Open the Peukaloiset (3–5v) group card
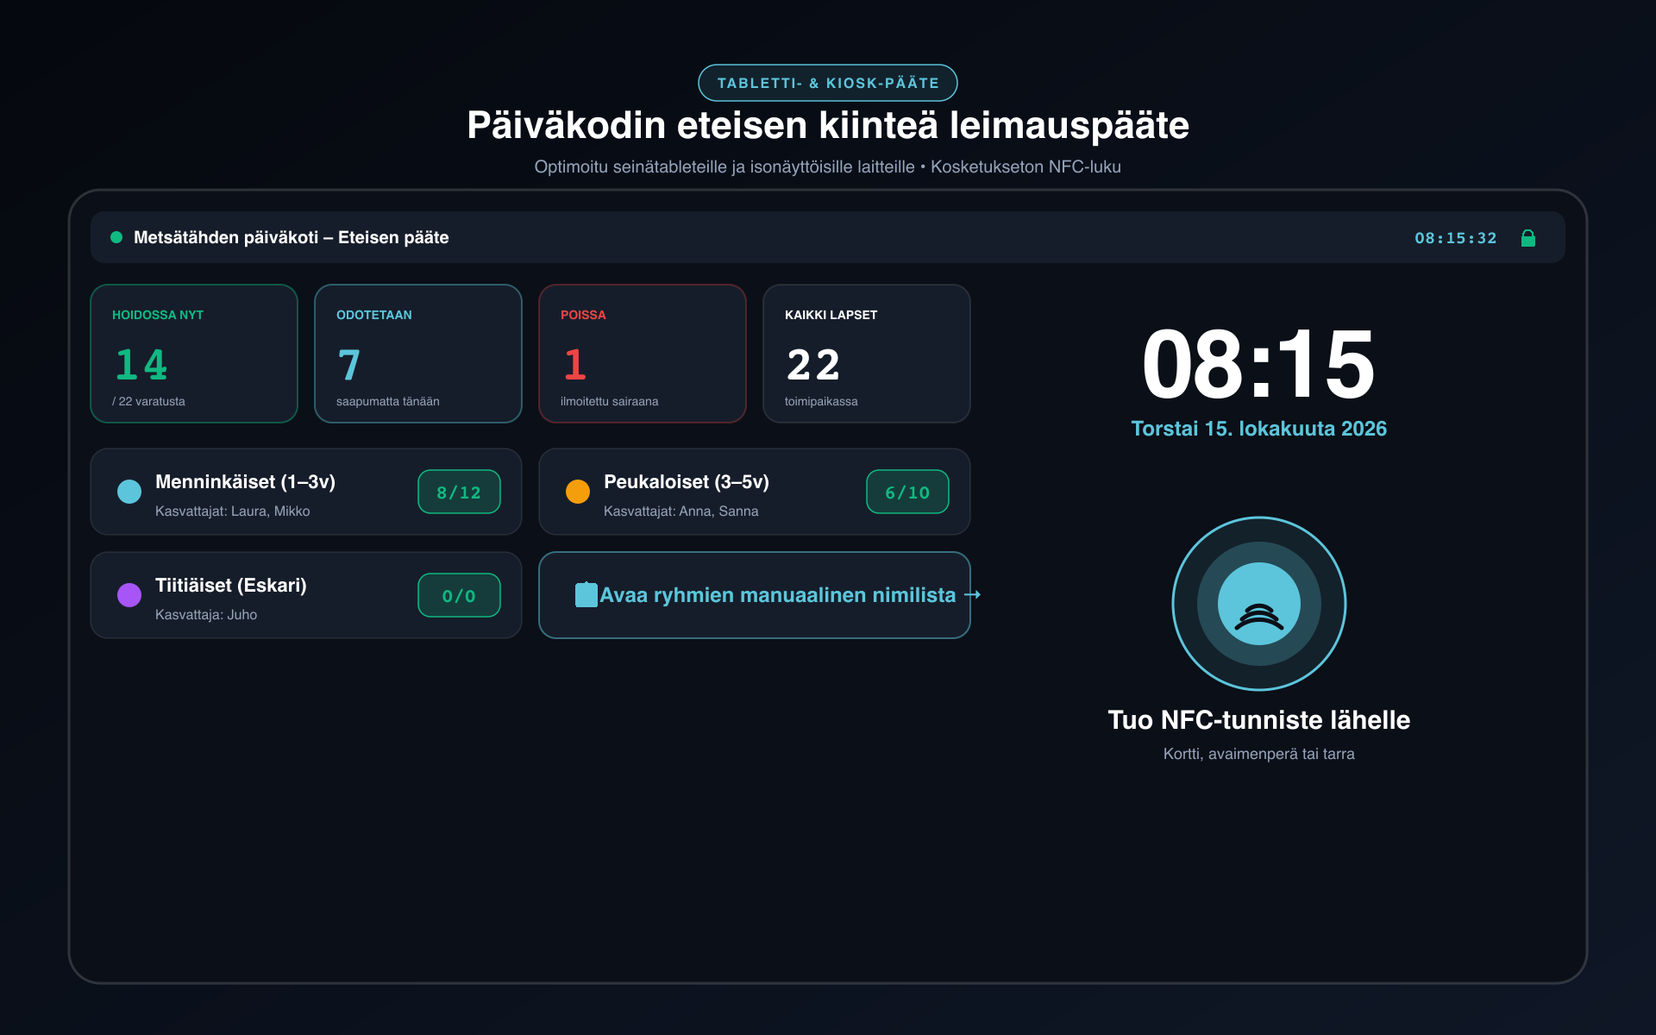Viewport: 1656px width, 1035px height. tap(755, 492)
